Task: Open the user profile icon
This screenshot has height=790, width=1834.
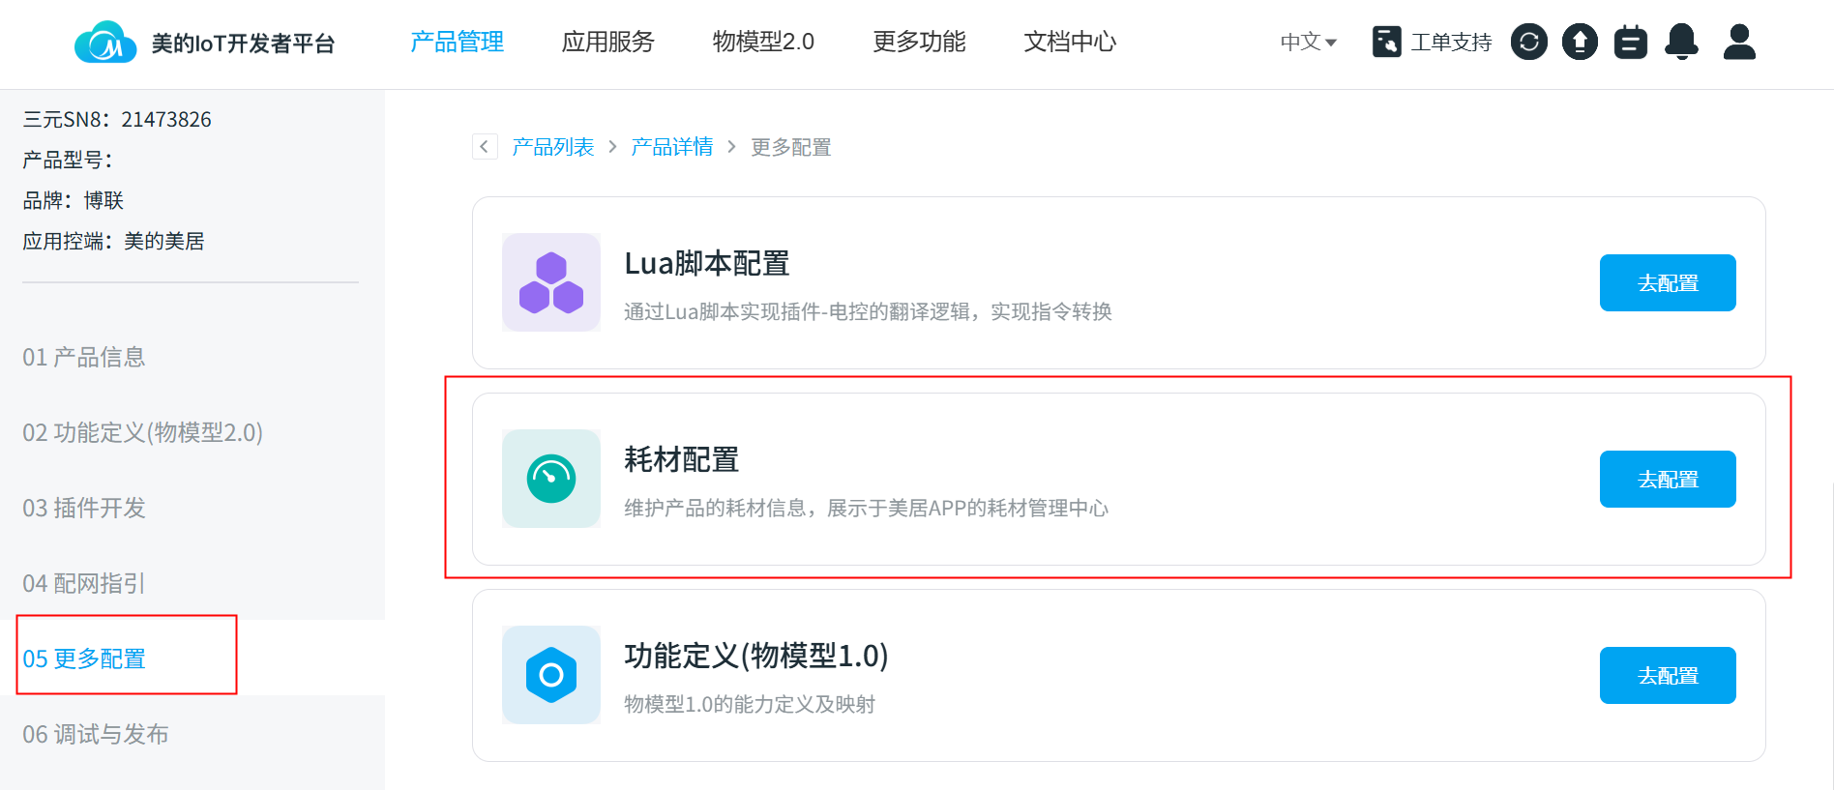Action: pos(1739,42)
